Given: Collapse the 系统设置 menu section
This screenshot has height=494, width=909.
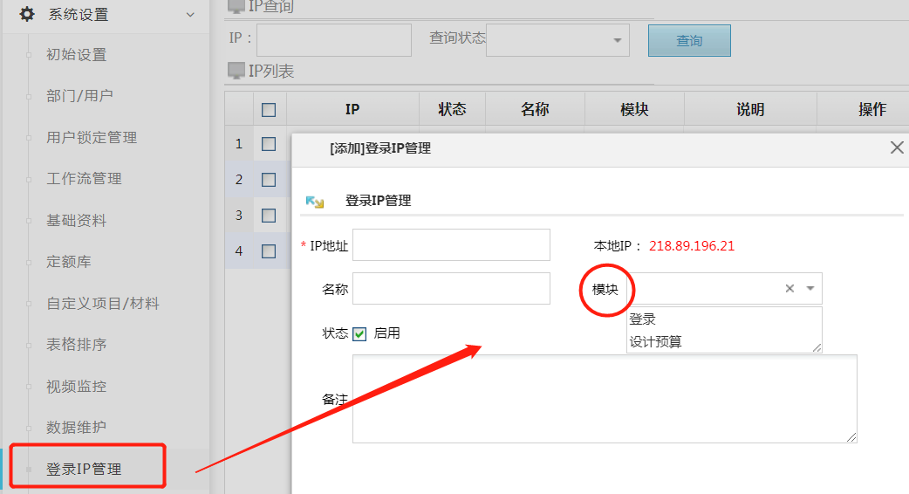Looking at the screenshot, I should coord(190,14).
